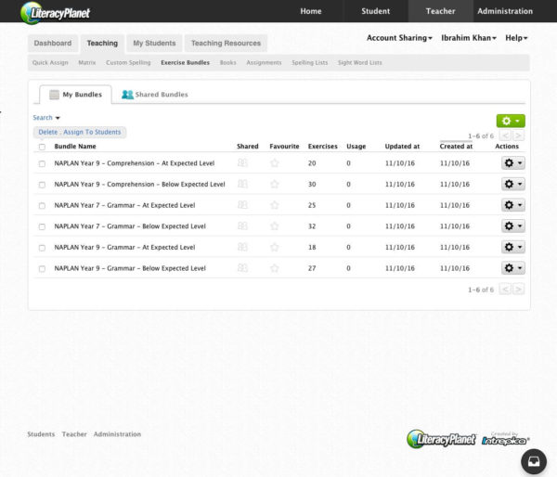This screenshot has height=477, width=557.
Task: Select checkbox for NAPLAN Year 9 Grammar At Expected Level
Action: coord(42,248)
